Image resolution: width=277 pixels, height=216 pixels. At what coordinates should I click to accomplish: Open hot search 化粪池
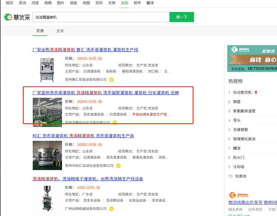(241, 176)
